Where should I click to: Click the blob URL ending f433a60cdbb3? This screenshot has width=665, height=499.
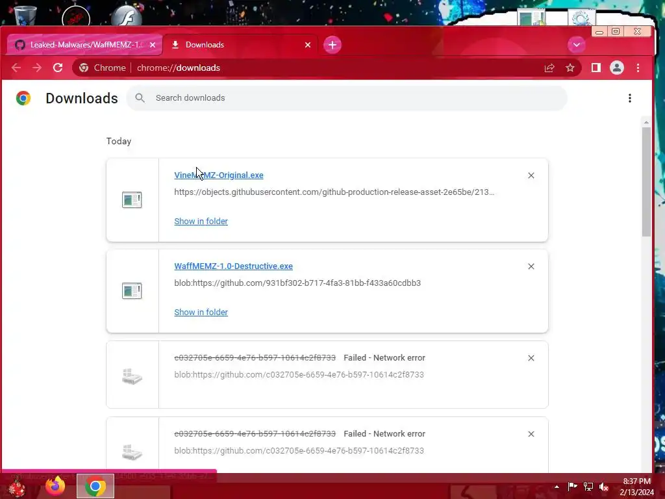[x=297, y=283]
